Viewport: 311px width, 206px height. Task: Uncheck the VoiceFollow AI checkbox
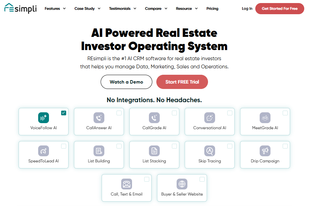click(64, 113)
